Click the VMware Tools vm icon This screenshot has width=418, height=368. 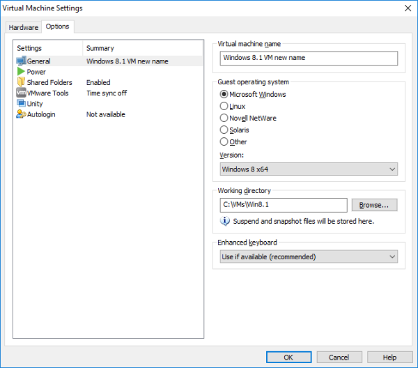(x=21, y=93)
